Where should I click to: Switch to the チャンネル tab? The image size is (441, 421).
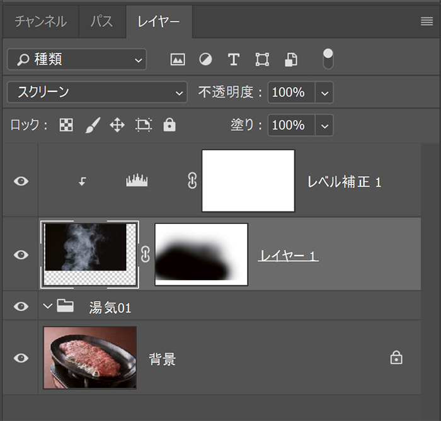point(40,21)
